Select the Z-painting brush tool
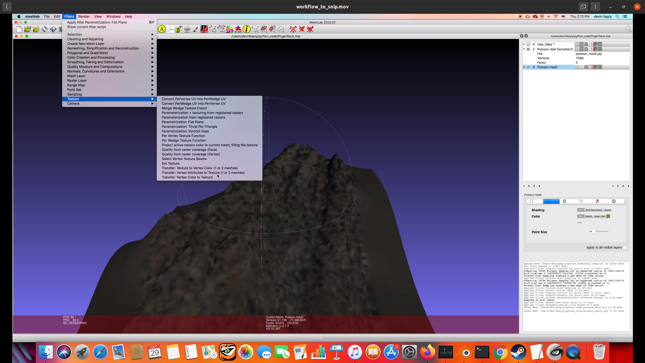This screenshot has height=363, width=645. tap(196, 29)
